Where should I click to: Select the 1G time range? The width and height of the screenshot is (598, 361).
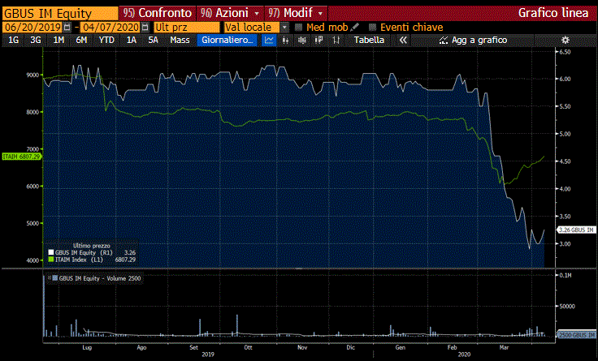pos(13,40)
